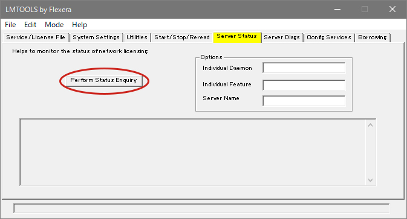Open the File menu
The height and width of the screenshot is (219, 407).
[x=10, y=25]
